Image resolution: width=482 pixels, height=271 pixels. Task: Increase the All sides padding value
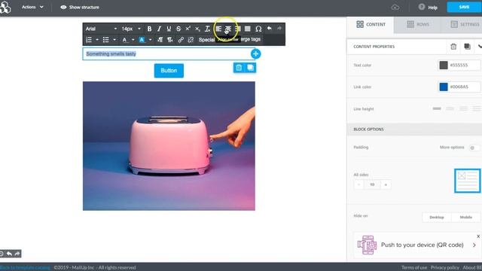pyautogui.click(x=386, y=184)
